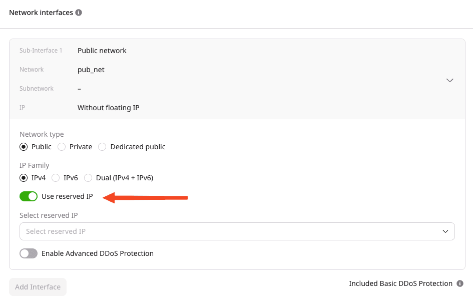Click Enable Advanced DDoS Protection label

[98, 253]
